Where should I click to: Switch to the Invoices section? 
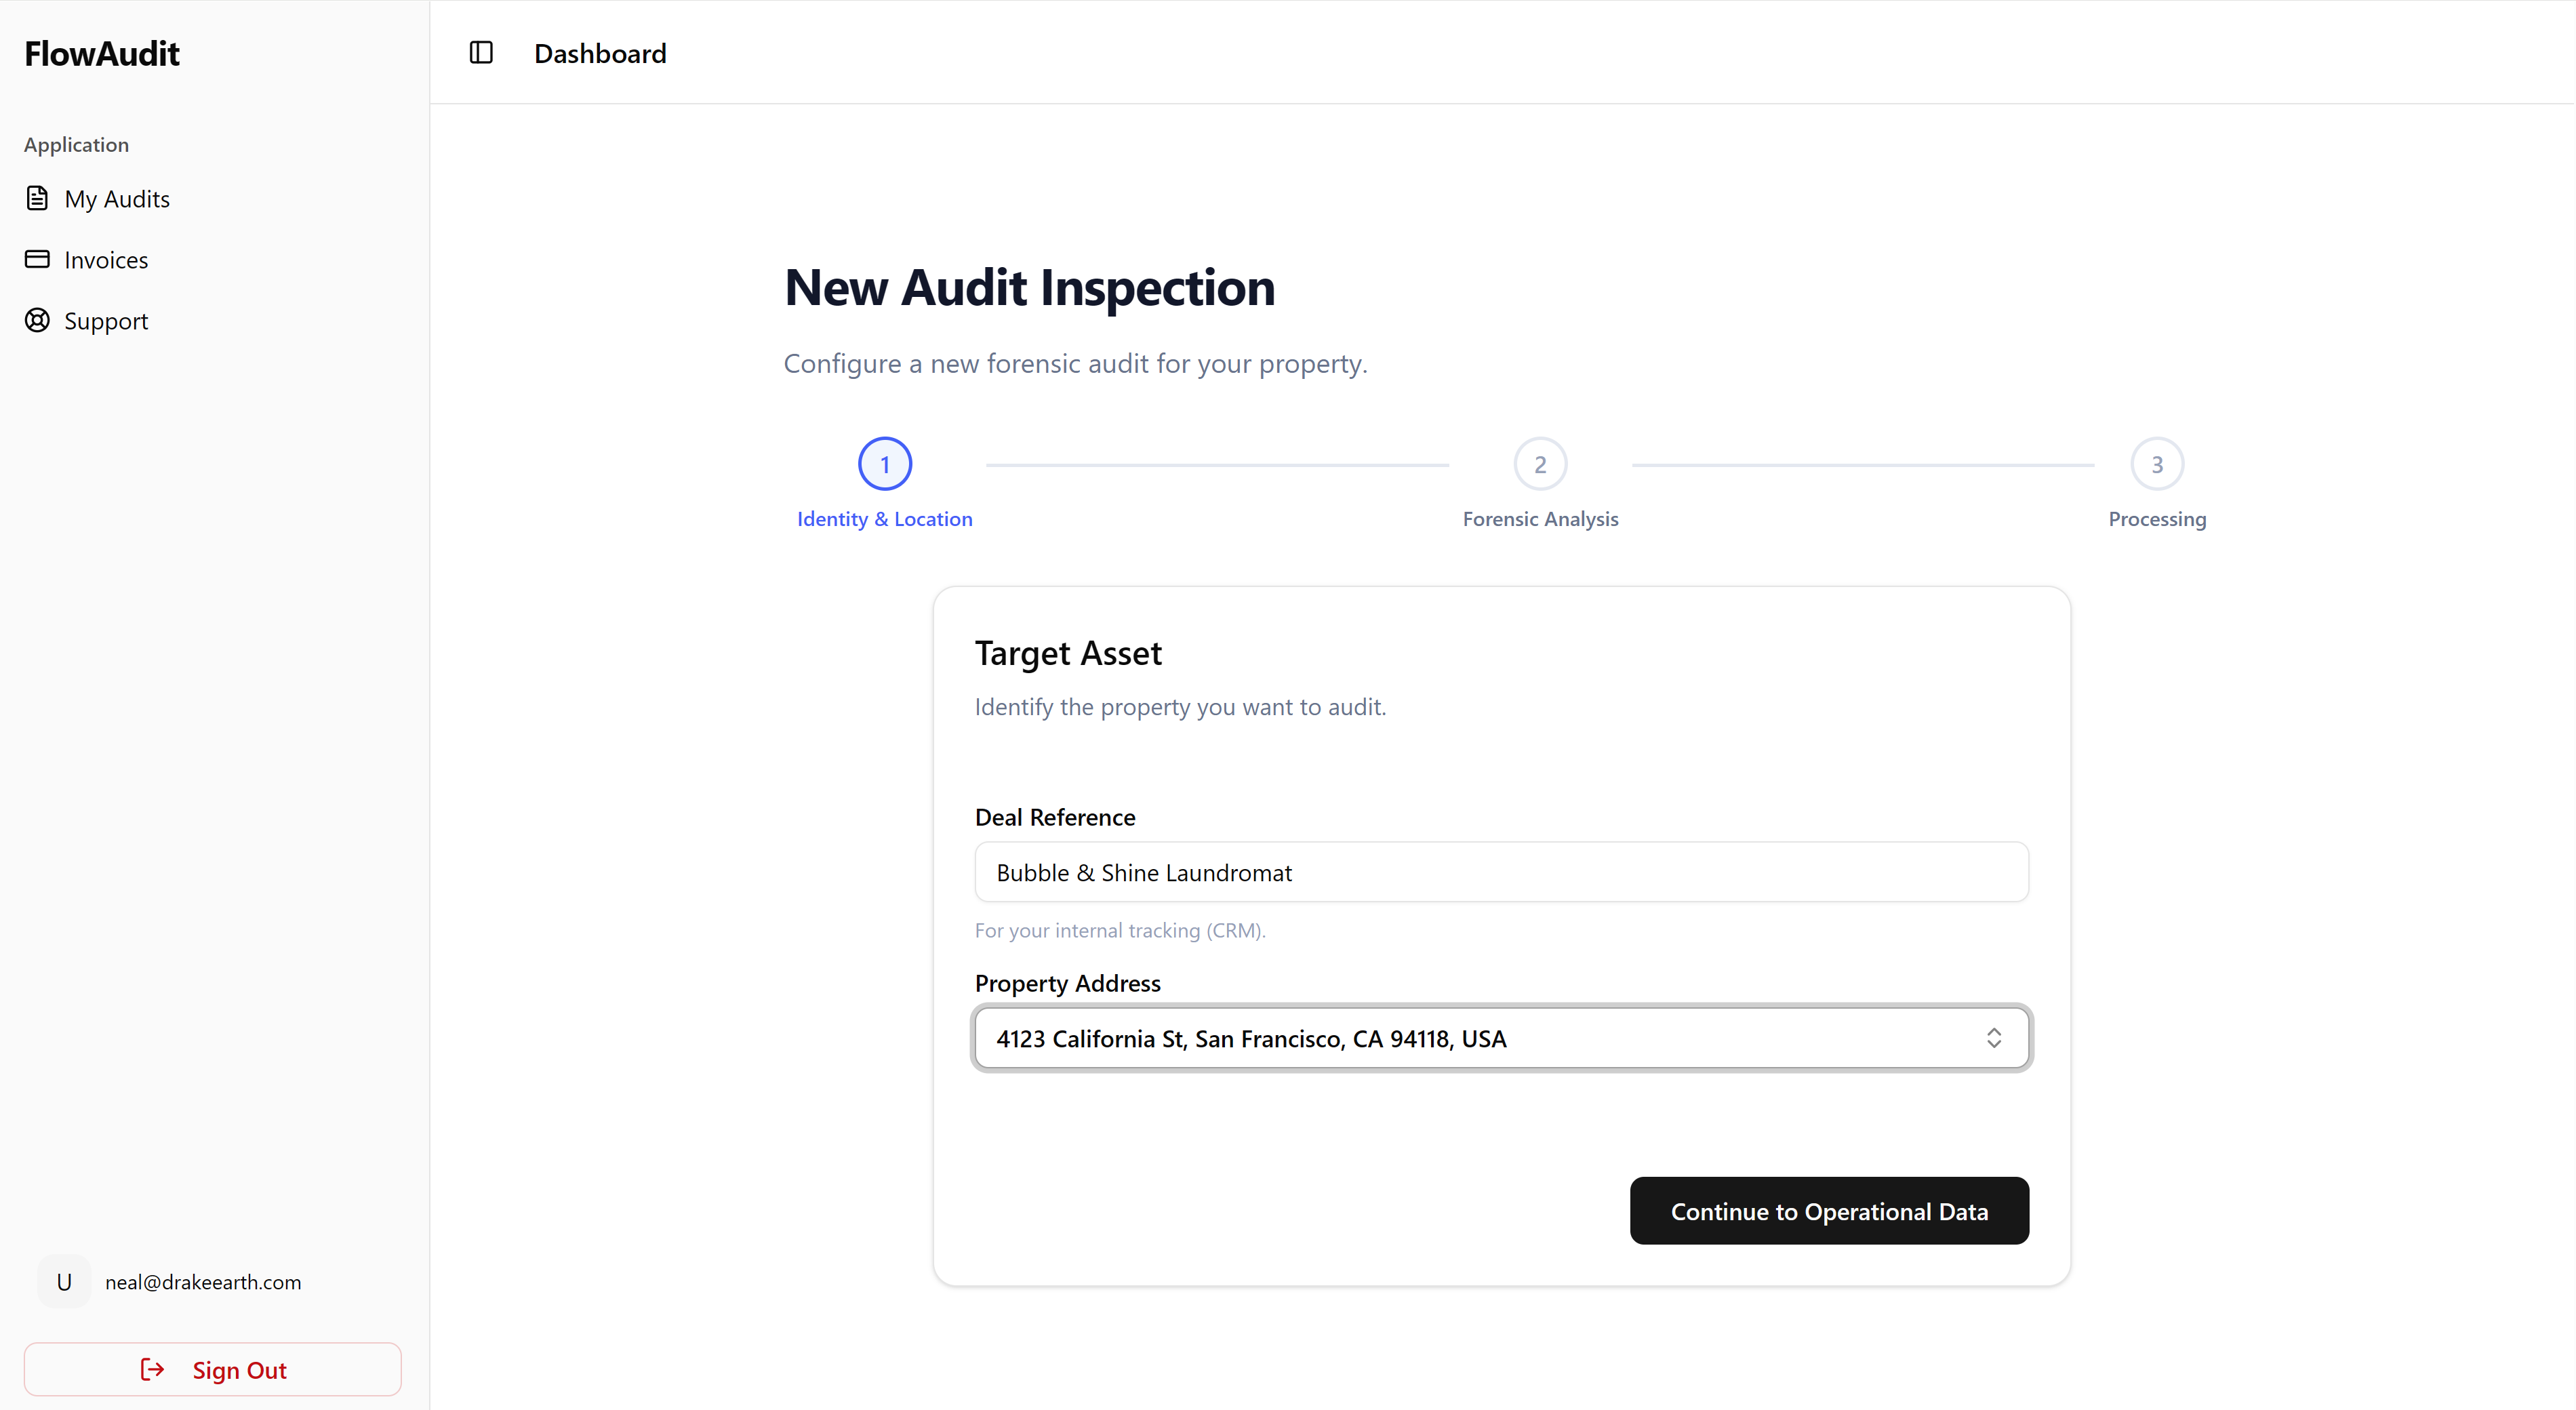(x=105, y=259)
